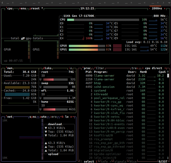Switch to next network interface with n→

click(x=72, y=117)
